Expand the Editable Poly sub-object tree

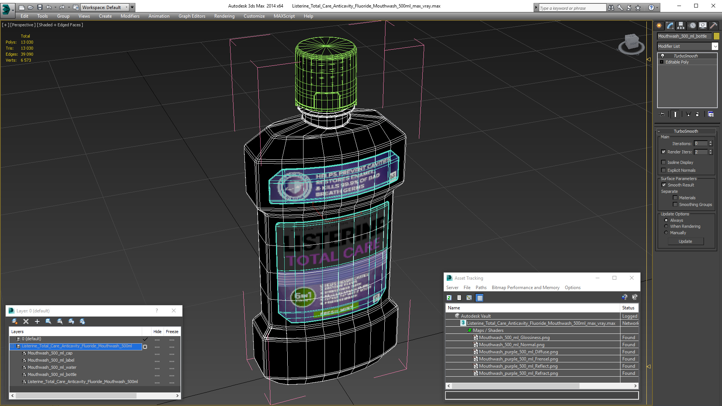(x=662, y=62)
